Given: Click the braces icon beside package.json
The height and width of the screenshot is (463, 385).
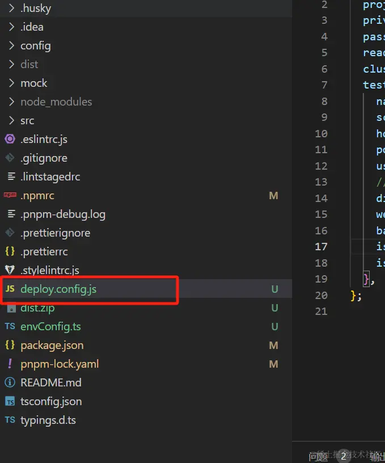Looking at the screenshot, I should 10,345.
